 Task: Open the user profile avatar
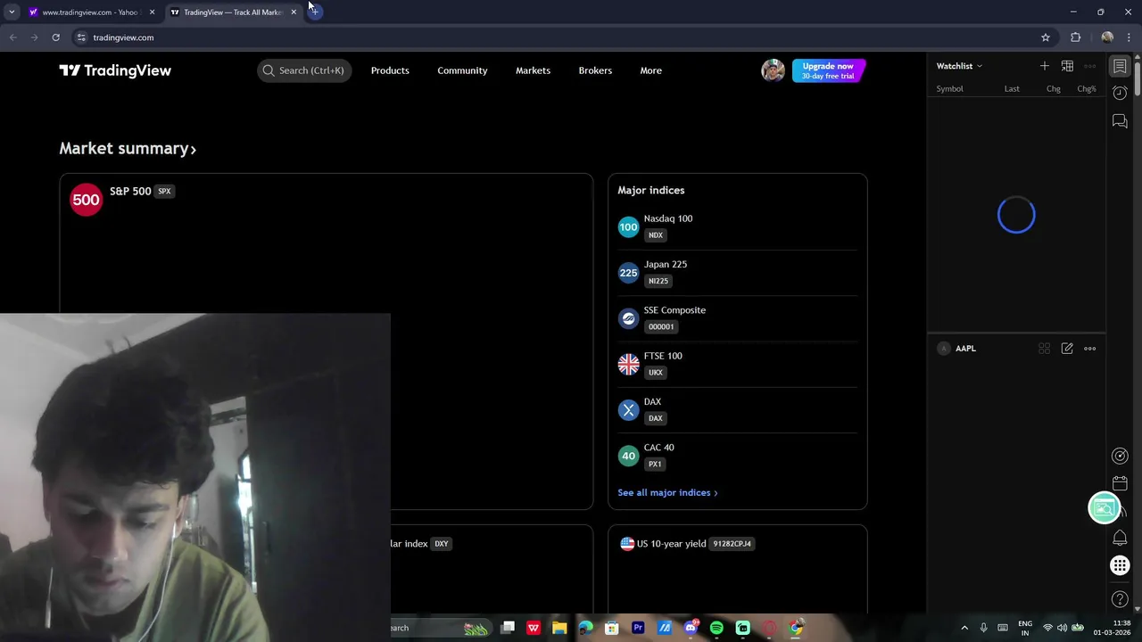tap(773, 70)
